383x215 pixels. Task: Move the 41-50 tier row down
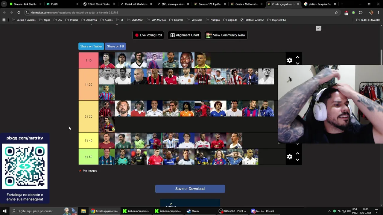coord(297,160)
